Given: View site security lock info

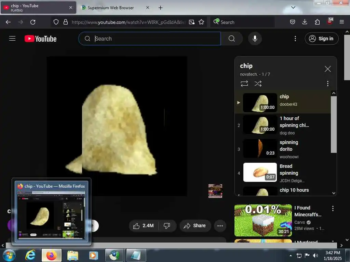Looking at the screenshot, I should 65,22.
